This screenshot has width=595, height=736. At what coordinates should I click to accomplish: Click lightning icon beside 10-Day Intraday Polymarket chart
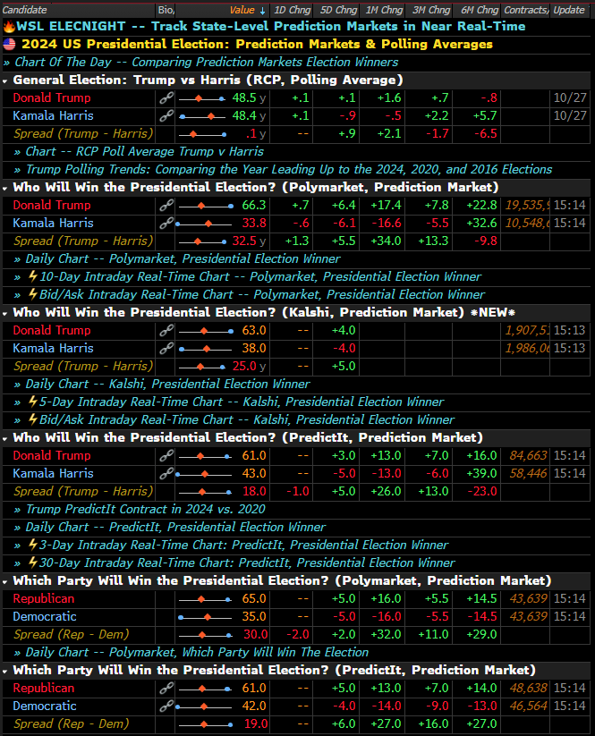[x=32, y=277]
